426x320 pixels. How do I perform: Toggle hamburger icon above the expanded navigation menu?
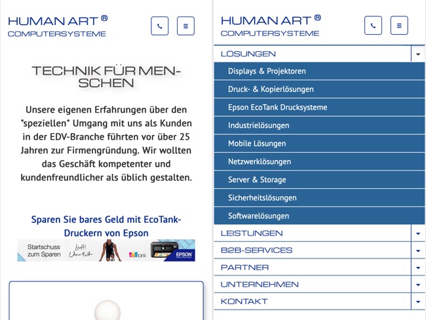(399, 26)
